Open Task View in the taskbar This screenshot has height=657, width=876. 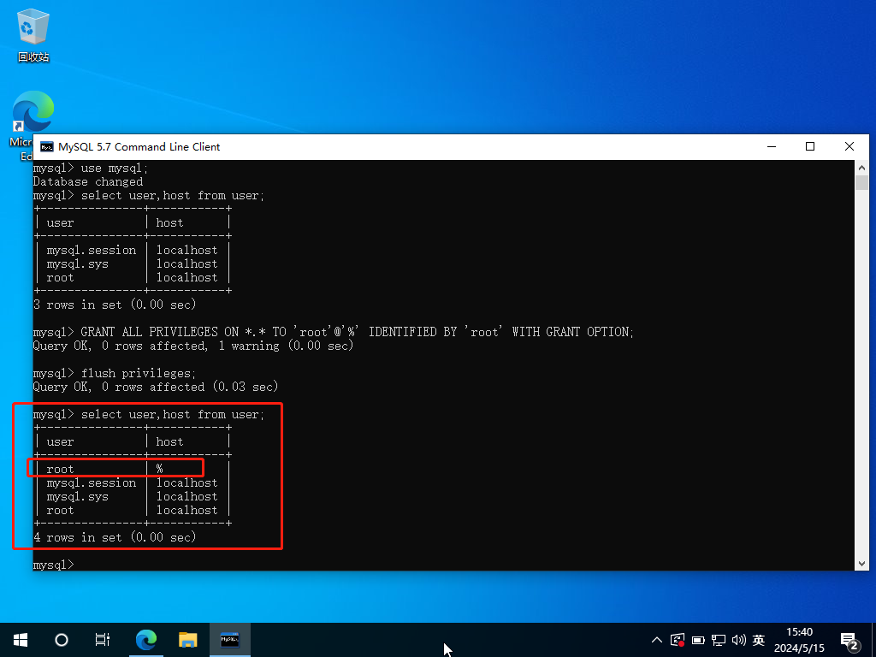[x=103, y=639]
